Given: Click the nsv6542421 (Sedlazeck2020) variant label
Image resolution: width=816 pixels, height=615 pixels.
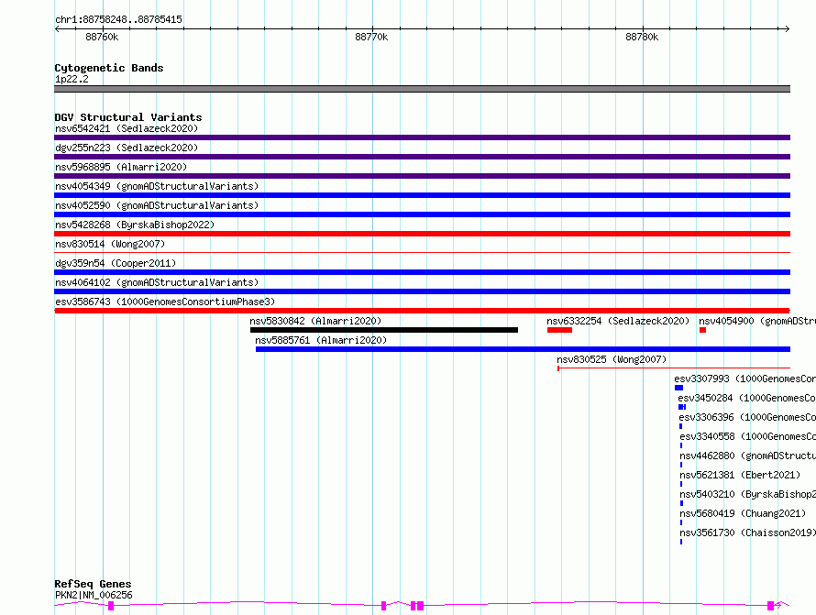Looking at the screenshot, I should pos(127,128).
